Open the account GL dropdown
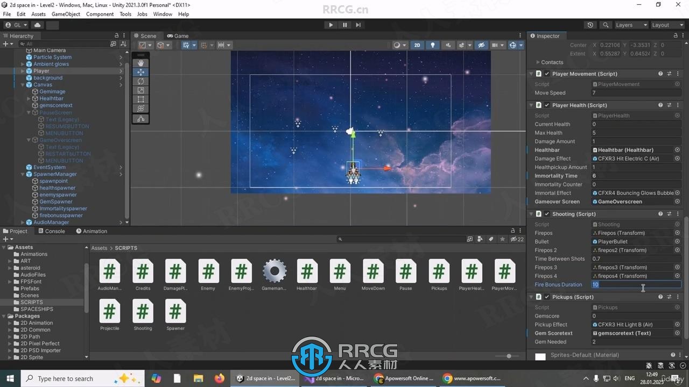The height and width of the screenshot is (387, 689). pyautogui.click(x=16, y=25)
